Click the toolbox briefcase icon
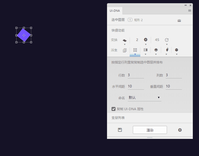Screen dimensions: 199x156 [x=179, y=21]
